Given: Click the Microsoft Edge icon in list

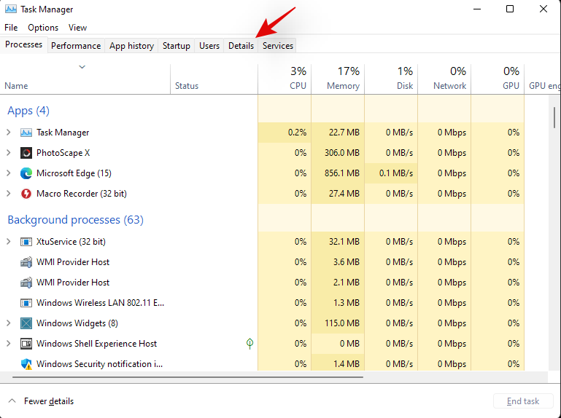Looking at the screenshot, I should coord(26,173).
